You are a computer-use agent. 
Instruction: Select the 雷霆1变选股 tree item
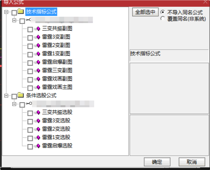[56, 137]
